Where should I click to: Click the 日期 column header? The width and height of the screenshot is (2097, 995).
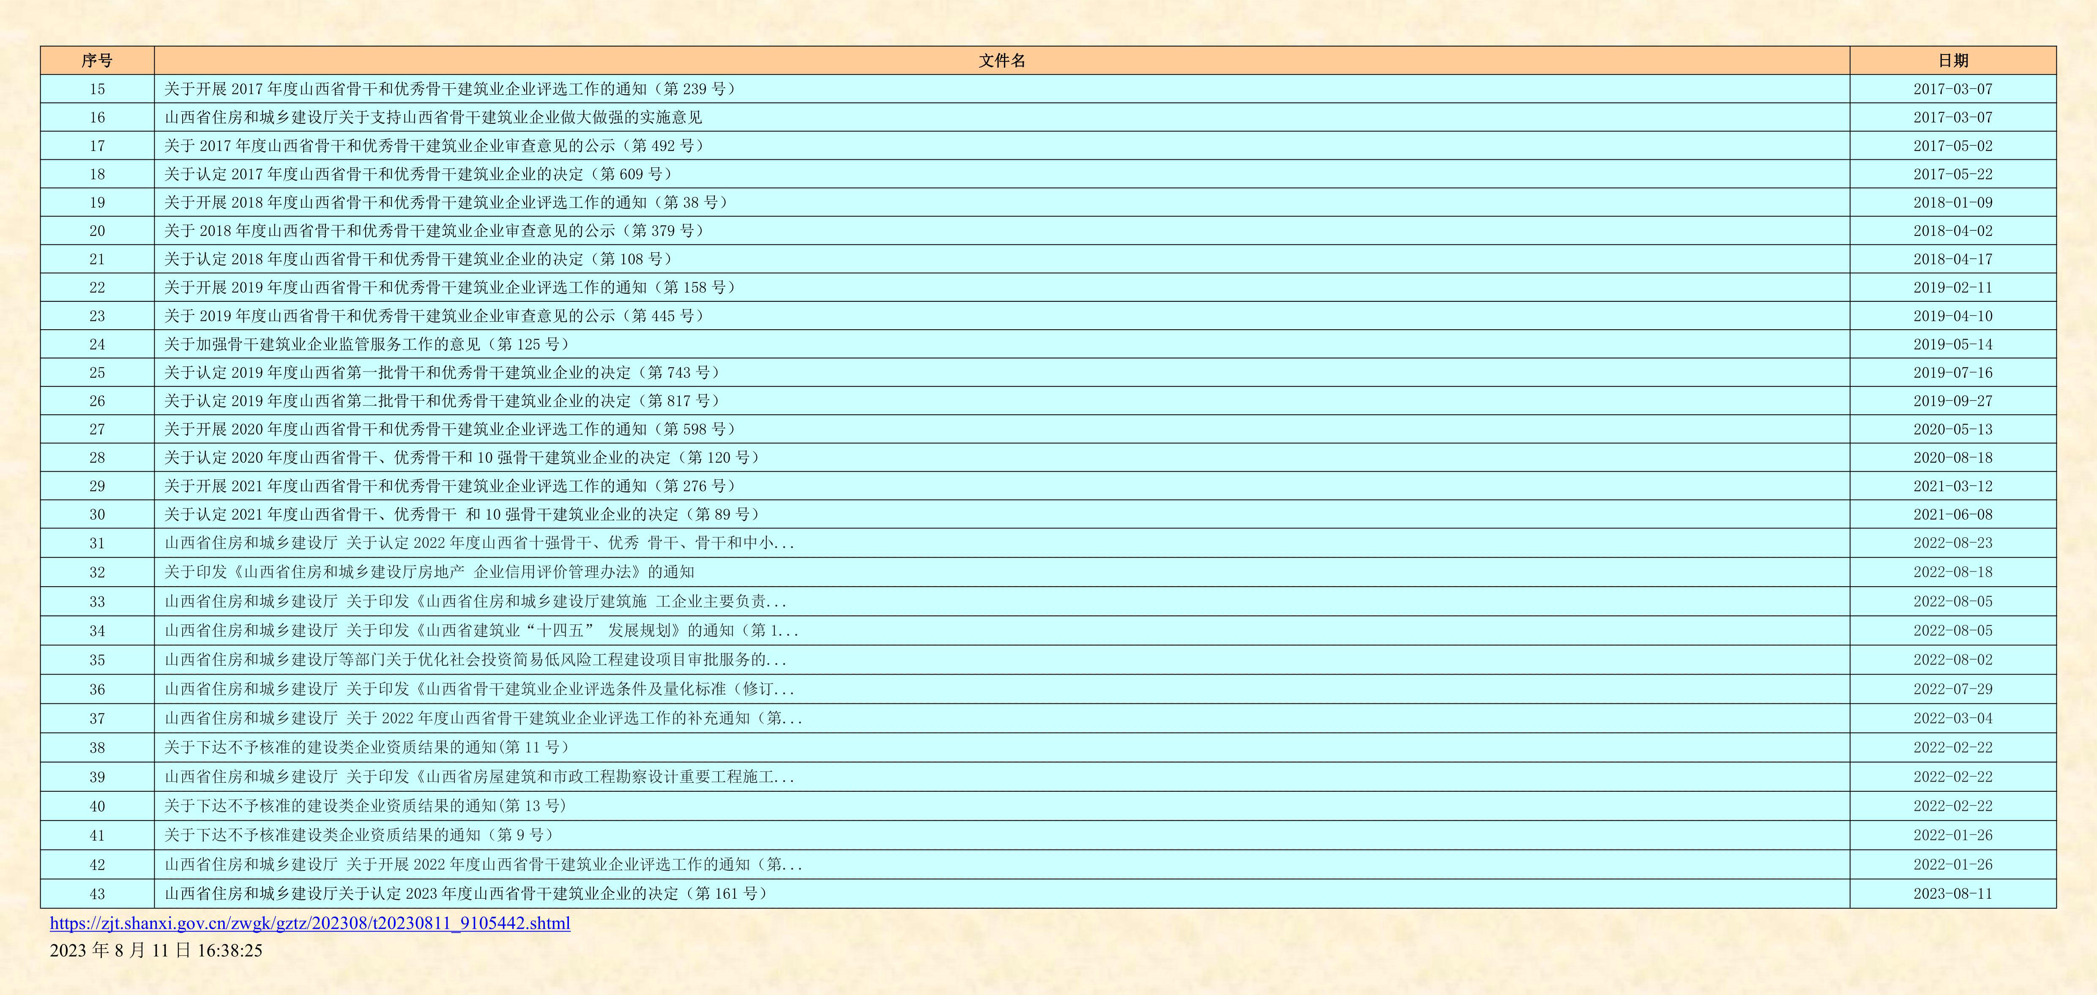[1952, 60]
